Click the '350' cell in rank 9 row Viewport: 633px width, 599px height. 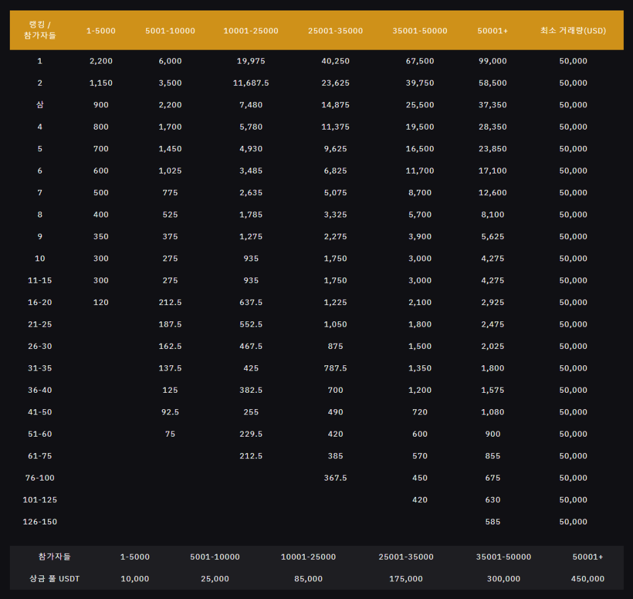point(101,236)
